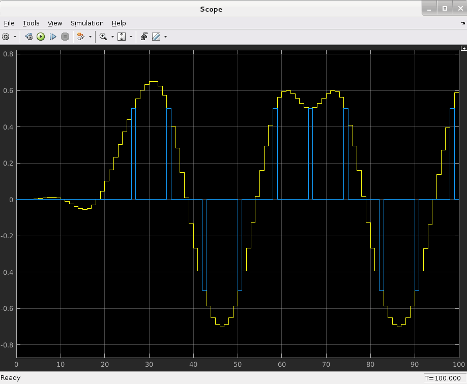Click the greyed Stop simulation button

65,37
